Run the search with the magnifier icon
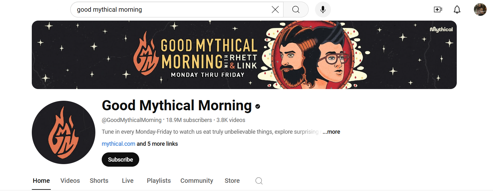 click(x=296, y=10)
